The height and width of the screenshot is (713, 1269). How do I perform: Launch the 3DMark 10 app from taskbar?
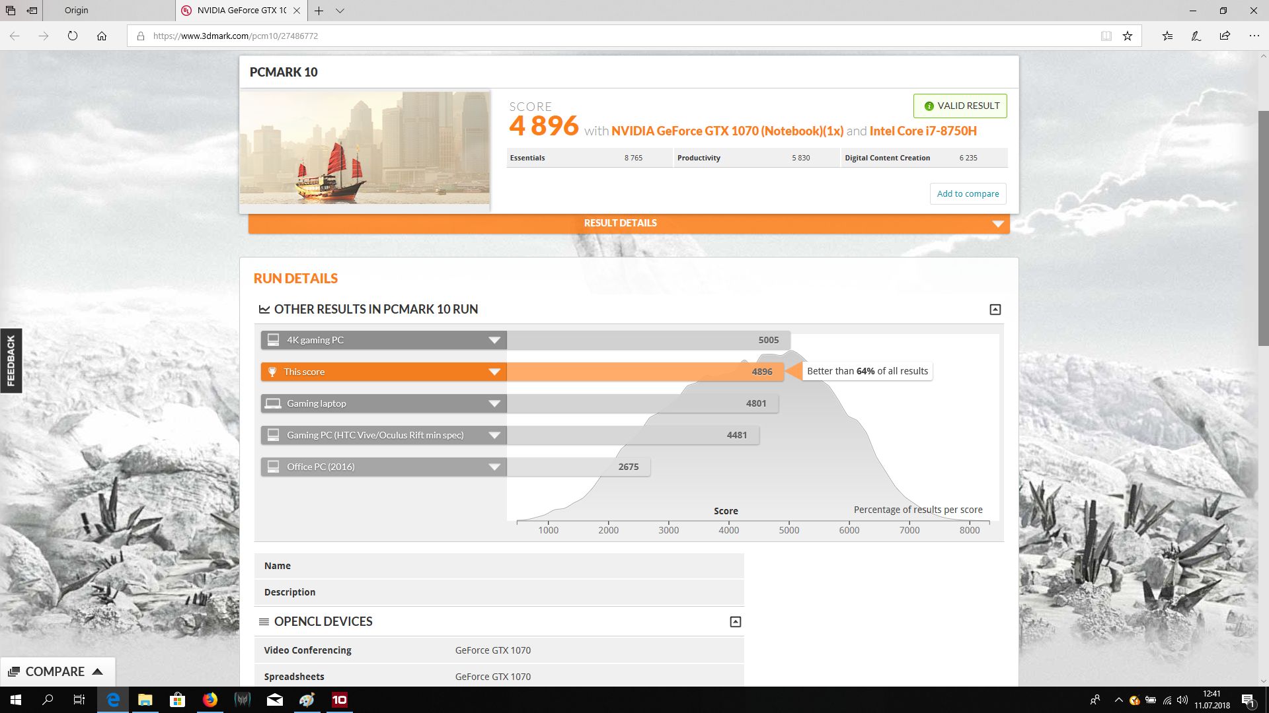tap(339, 700)
